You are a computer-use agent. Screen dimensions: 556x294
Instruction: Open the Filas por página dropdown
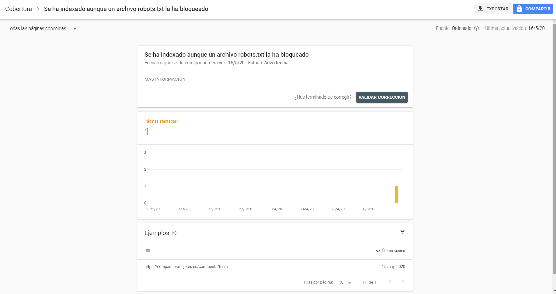(345, 282)
